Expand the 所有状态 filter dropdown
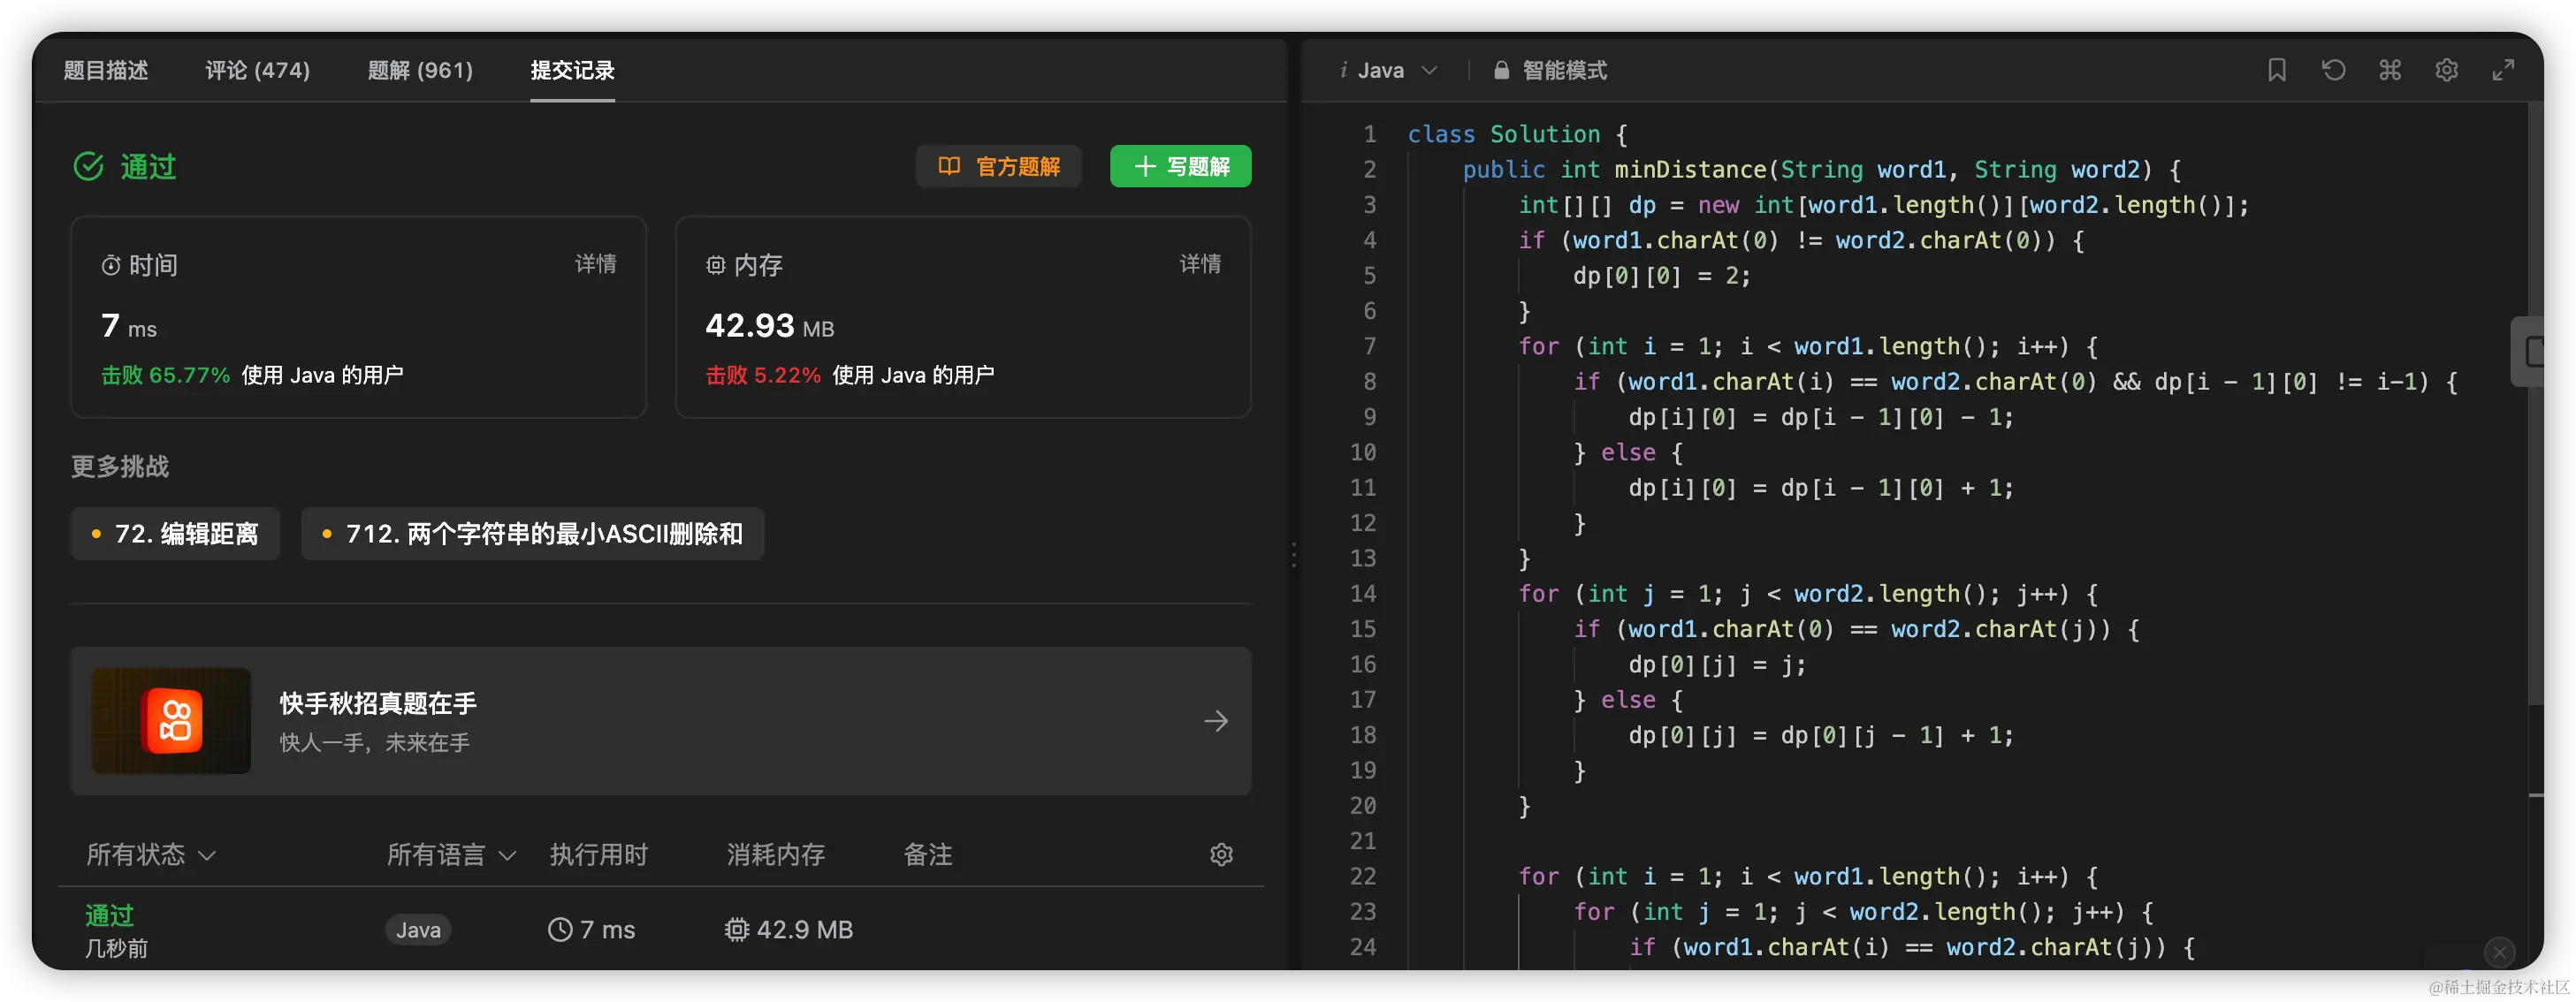Screen dimensions: 2576x1002 point(151,855)
